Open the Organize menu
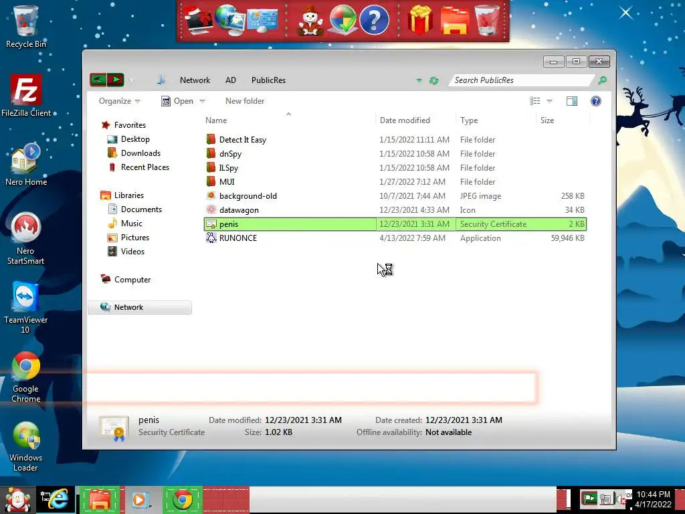Screen dimensions: 685x514 point(119,101)
